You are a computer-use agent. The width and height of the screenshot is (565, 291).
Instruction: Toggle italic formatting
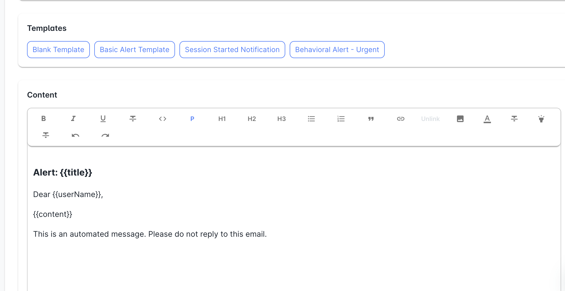[73, 119]
